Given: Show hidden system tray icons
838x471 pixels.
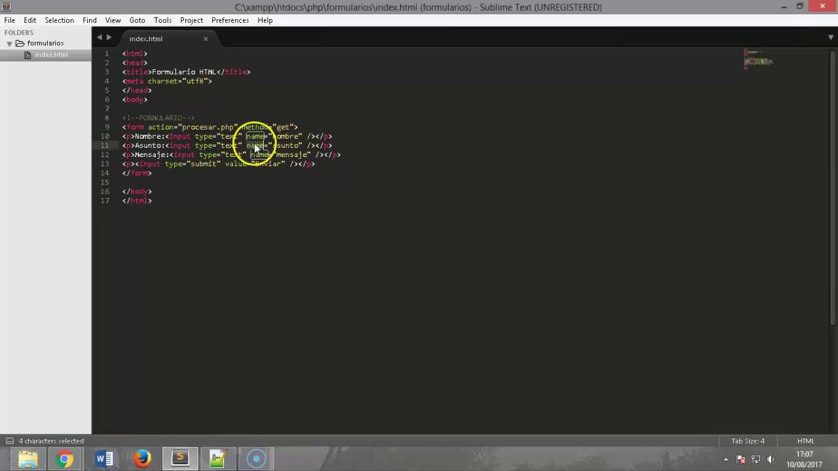Looking at the screenshot, I should point(725,459).
